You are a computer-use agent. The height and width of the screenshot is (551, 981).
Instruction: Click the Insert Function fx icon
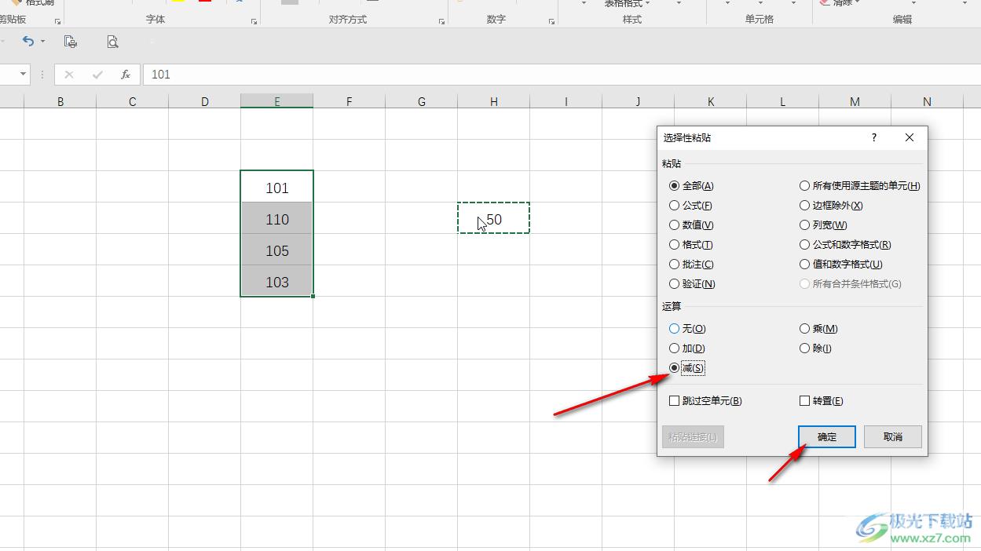pyautogui.click(x=125, y=75)
